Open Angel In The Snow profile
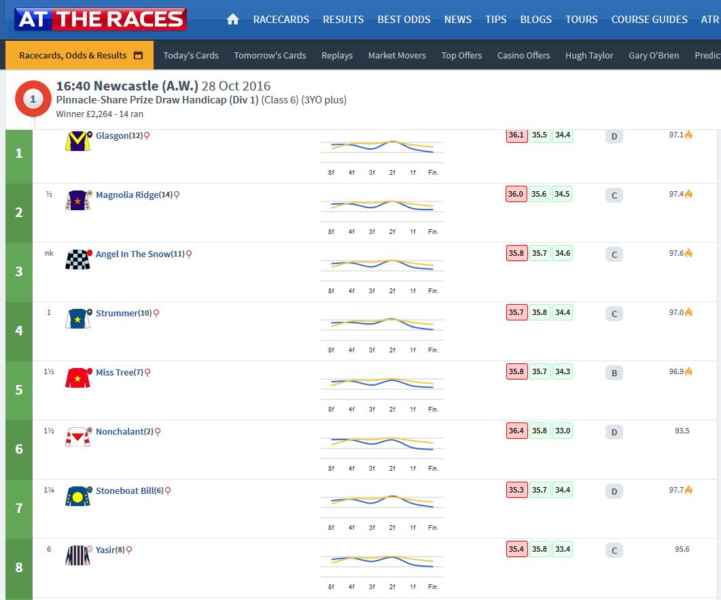This screenshot has height=600, width=721. point(133,254)
